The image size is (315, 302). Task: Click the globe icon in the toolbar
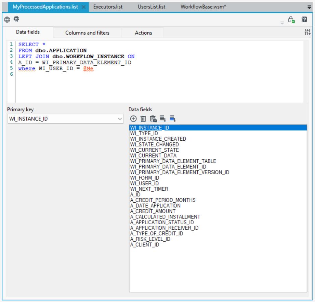[x=7, y=20]
